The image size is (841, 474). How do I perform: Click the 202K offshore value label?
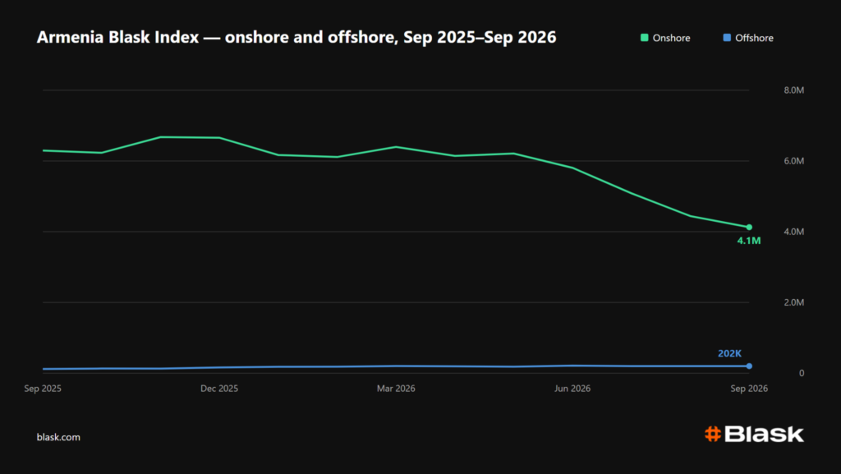[x=729, y=353]
